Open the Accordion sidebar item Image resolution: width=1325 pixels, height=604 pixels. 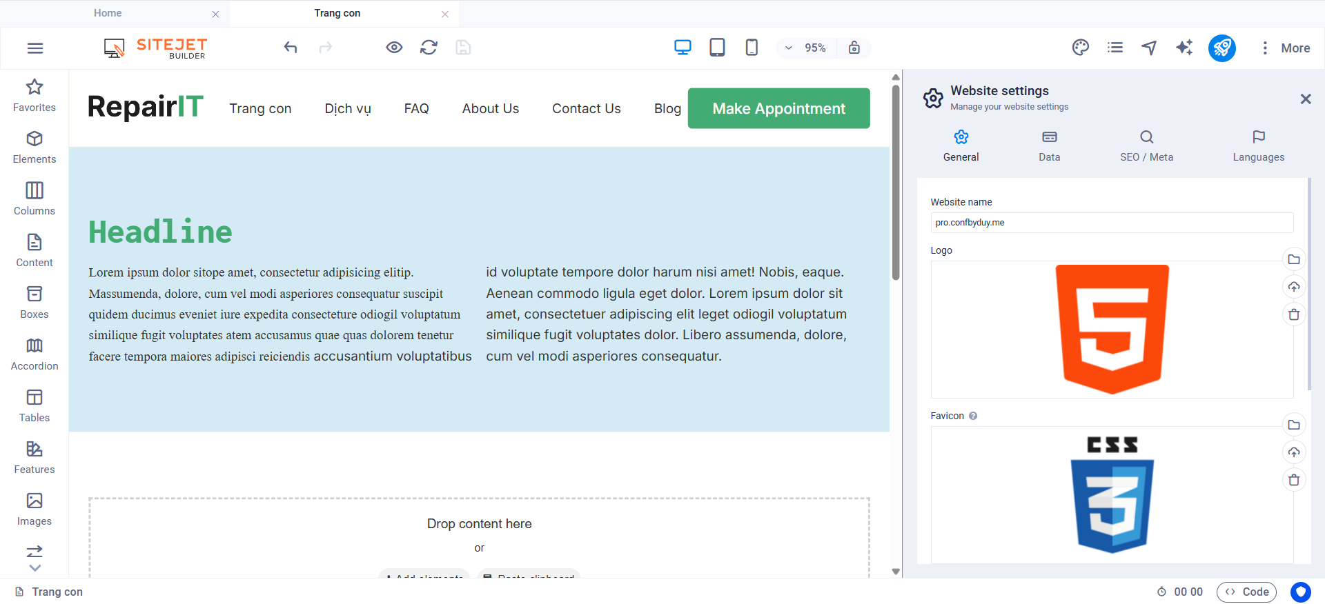click(35, 354)
